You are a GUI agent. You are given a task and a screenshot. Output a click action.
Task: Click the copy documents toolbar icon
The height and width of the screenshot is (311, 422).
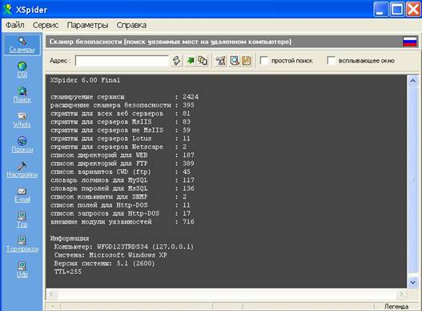203,61
